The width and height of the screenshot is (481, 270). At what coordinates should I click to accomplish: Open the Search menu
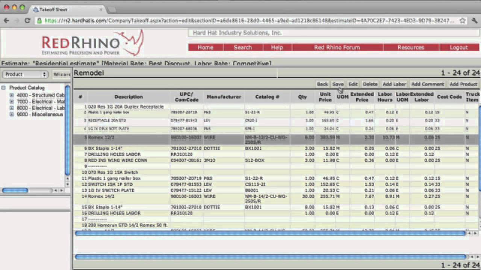pos(243,47)
